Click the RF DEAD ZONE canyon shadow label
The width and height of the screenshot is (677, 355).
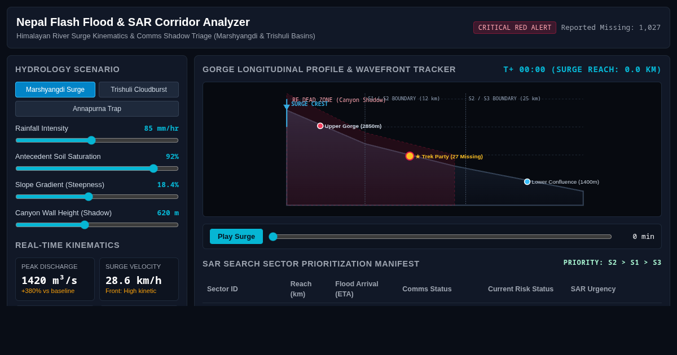(338, 100)
